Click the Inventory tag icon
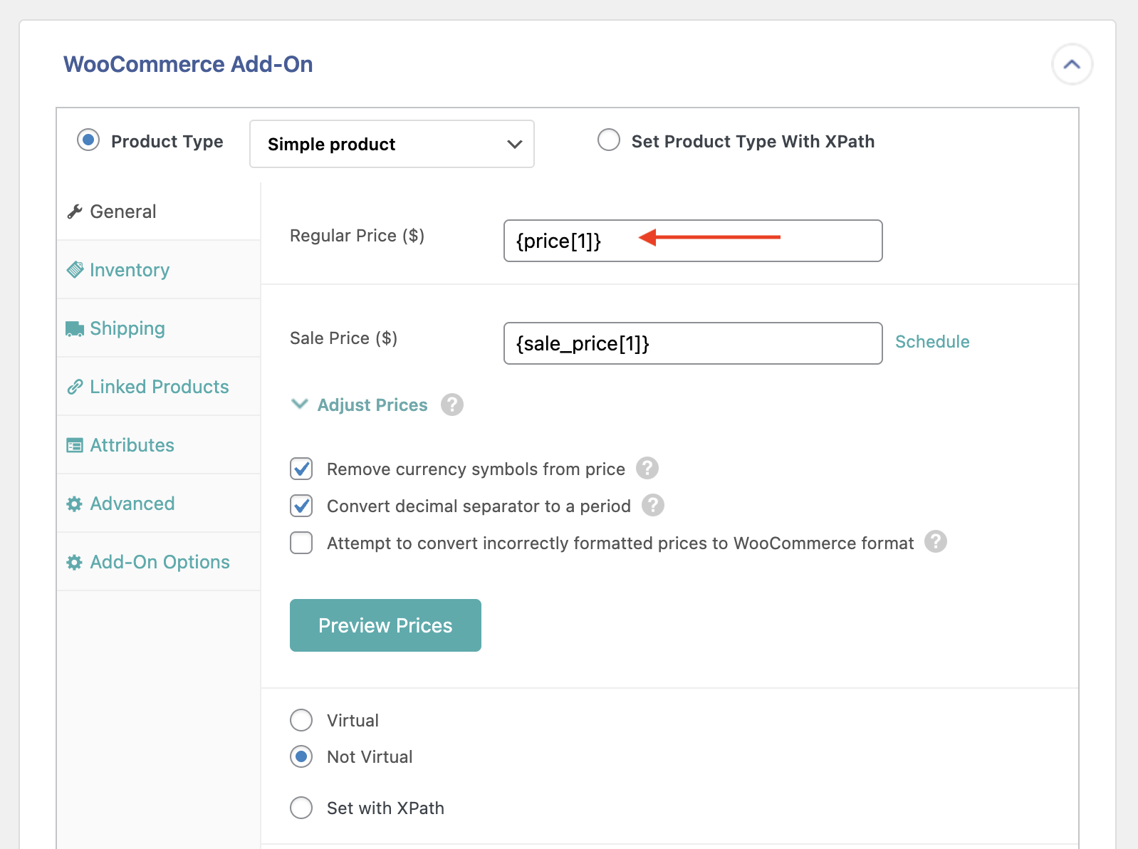 click(75, 270)
